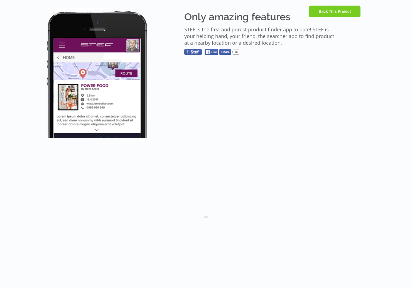Click the back chevron beside HOME
412x288 pixels.
click(x=58, y=57)
